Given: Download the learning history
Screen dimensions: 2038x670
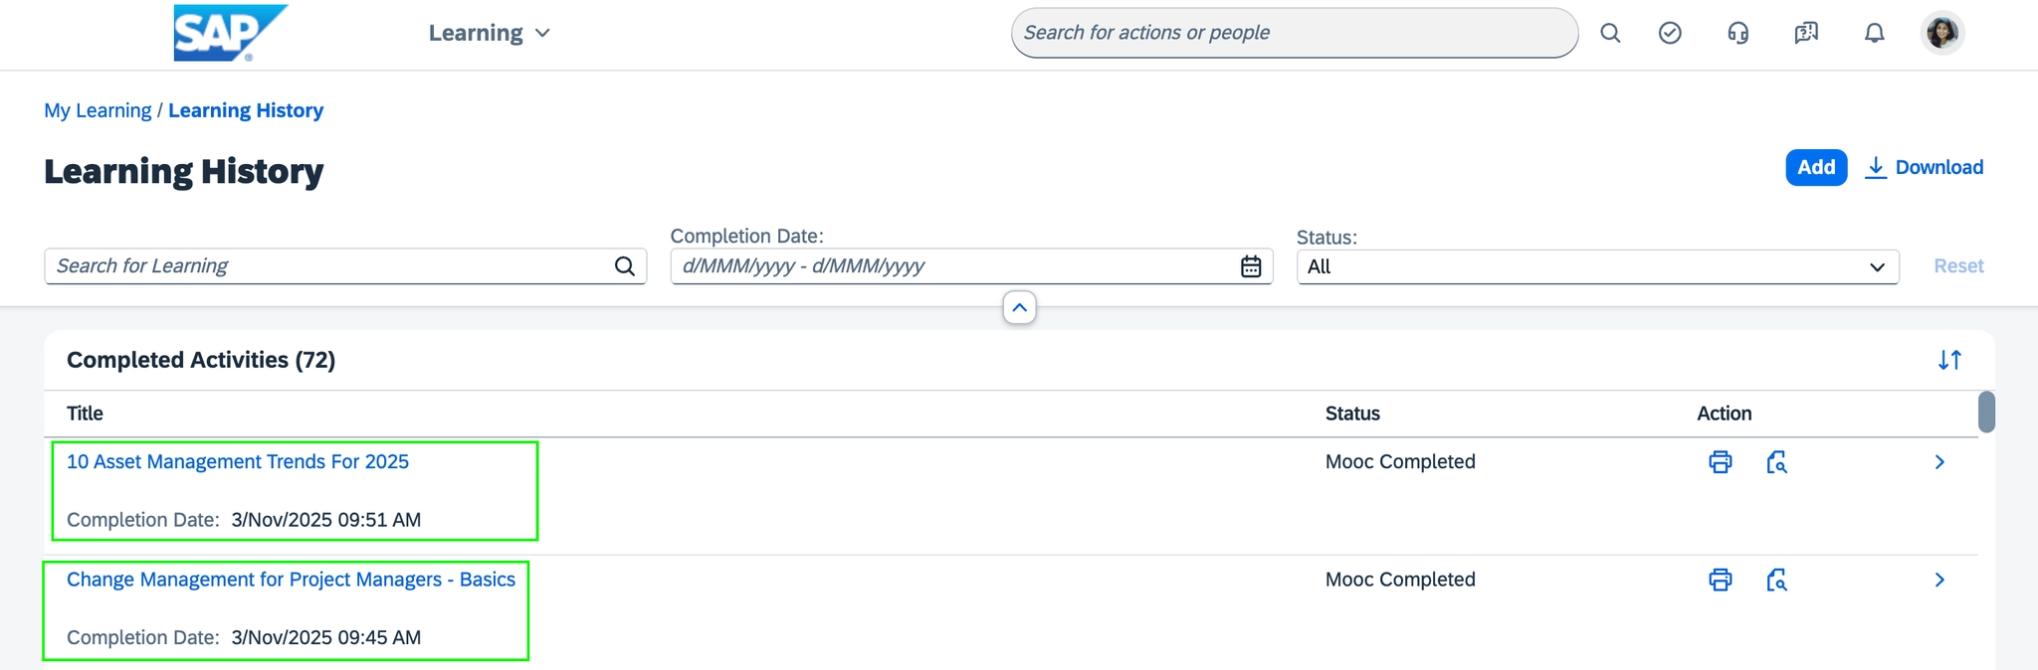Looking at the screenshot, I should pos(1924,167).
